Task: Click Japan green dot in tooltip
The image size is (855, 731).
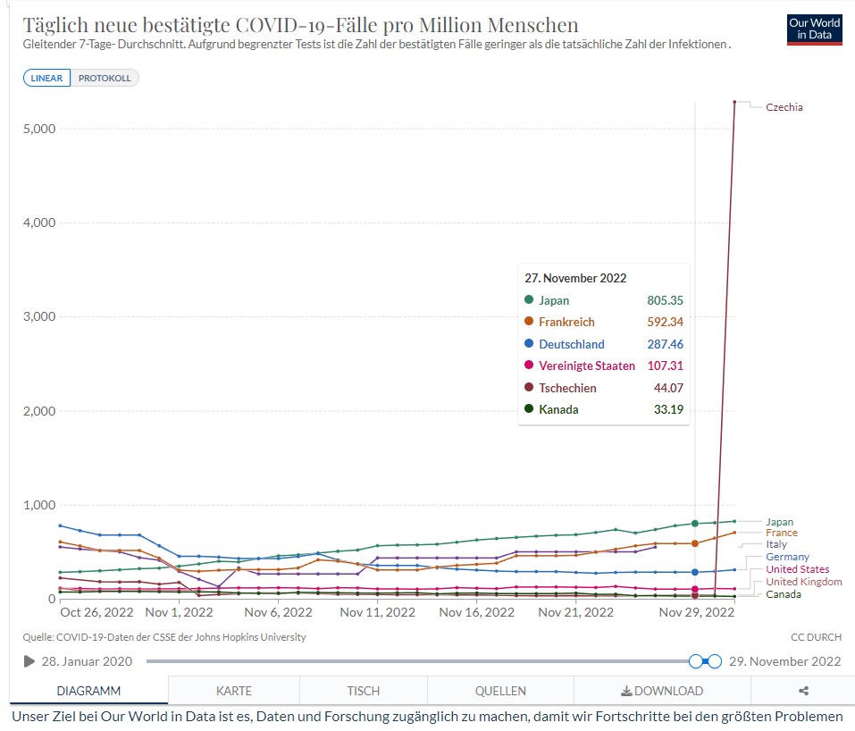Action: tap(528, 299)
